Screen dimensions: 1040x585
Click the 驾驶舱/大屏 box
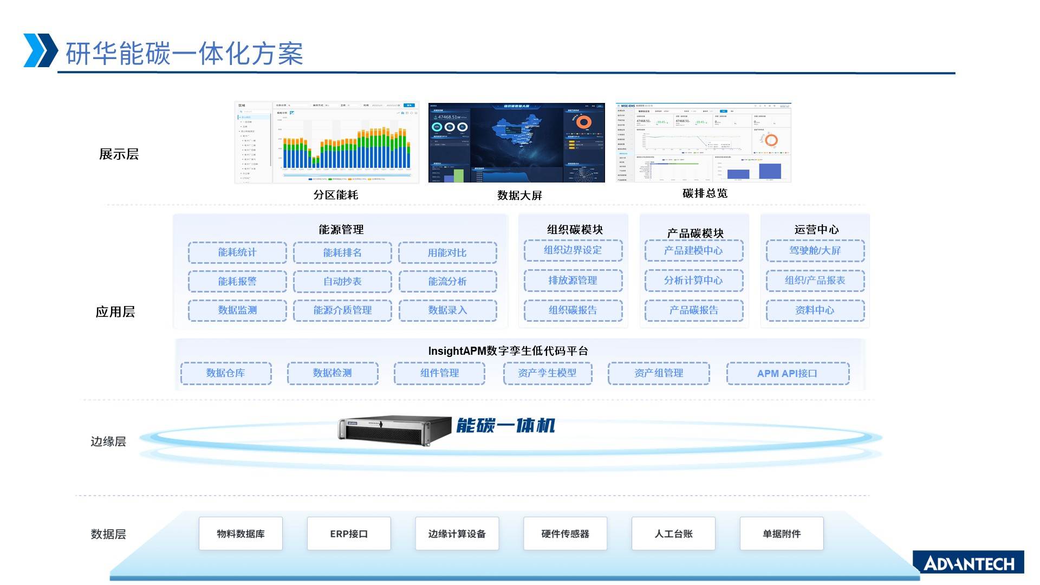(815, 251)
